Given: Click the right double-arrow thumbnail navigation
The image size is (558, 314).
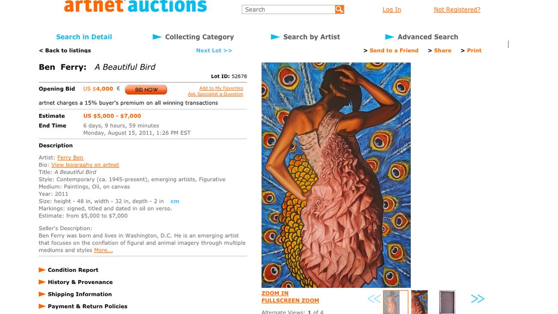Looking at the screenshot, I should click(478, 299).
